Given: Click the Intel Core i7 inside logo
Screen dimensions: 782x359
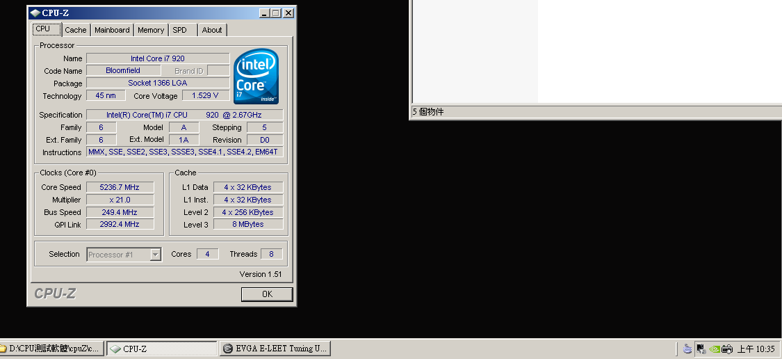Looking at the screenshot, I should [x=256, y=76].
